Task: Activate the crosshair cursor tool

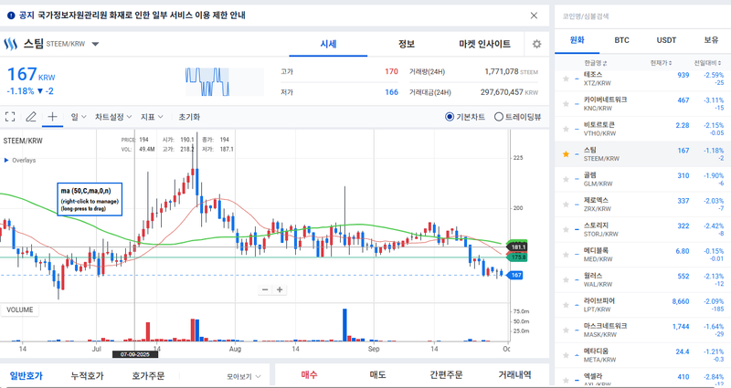Action: click(x=52, y=117)
